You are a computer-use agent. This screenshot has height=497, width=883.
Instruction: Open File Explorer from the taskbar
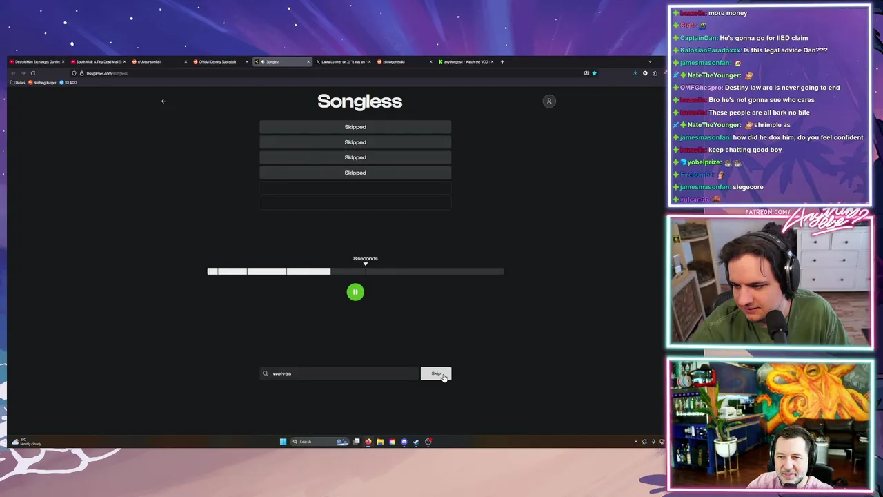point(380,442)
